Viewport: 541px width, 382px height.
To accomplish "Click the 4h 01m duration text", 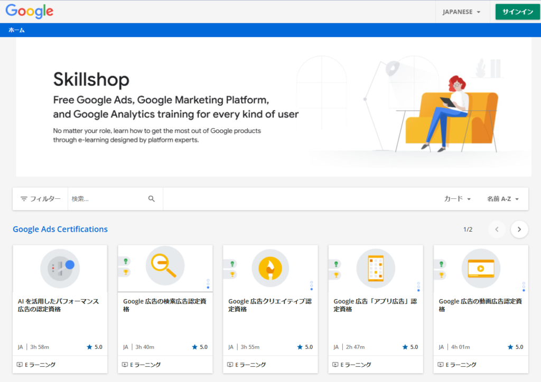I will [461, 347].
